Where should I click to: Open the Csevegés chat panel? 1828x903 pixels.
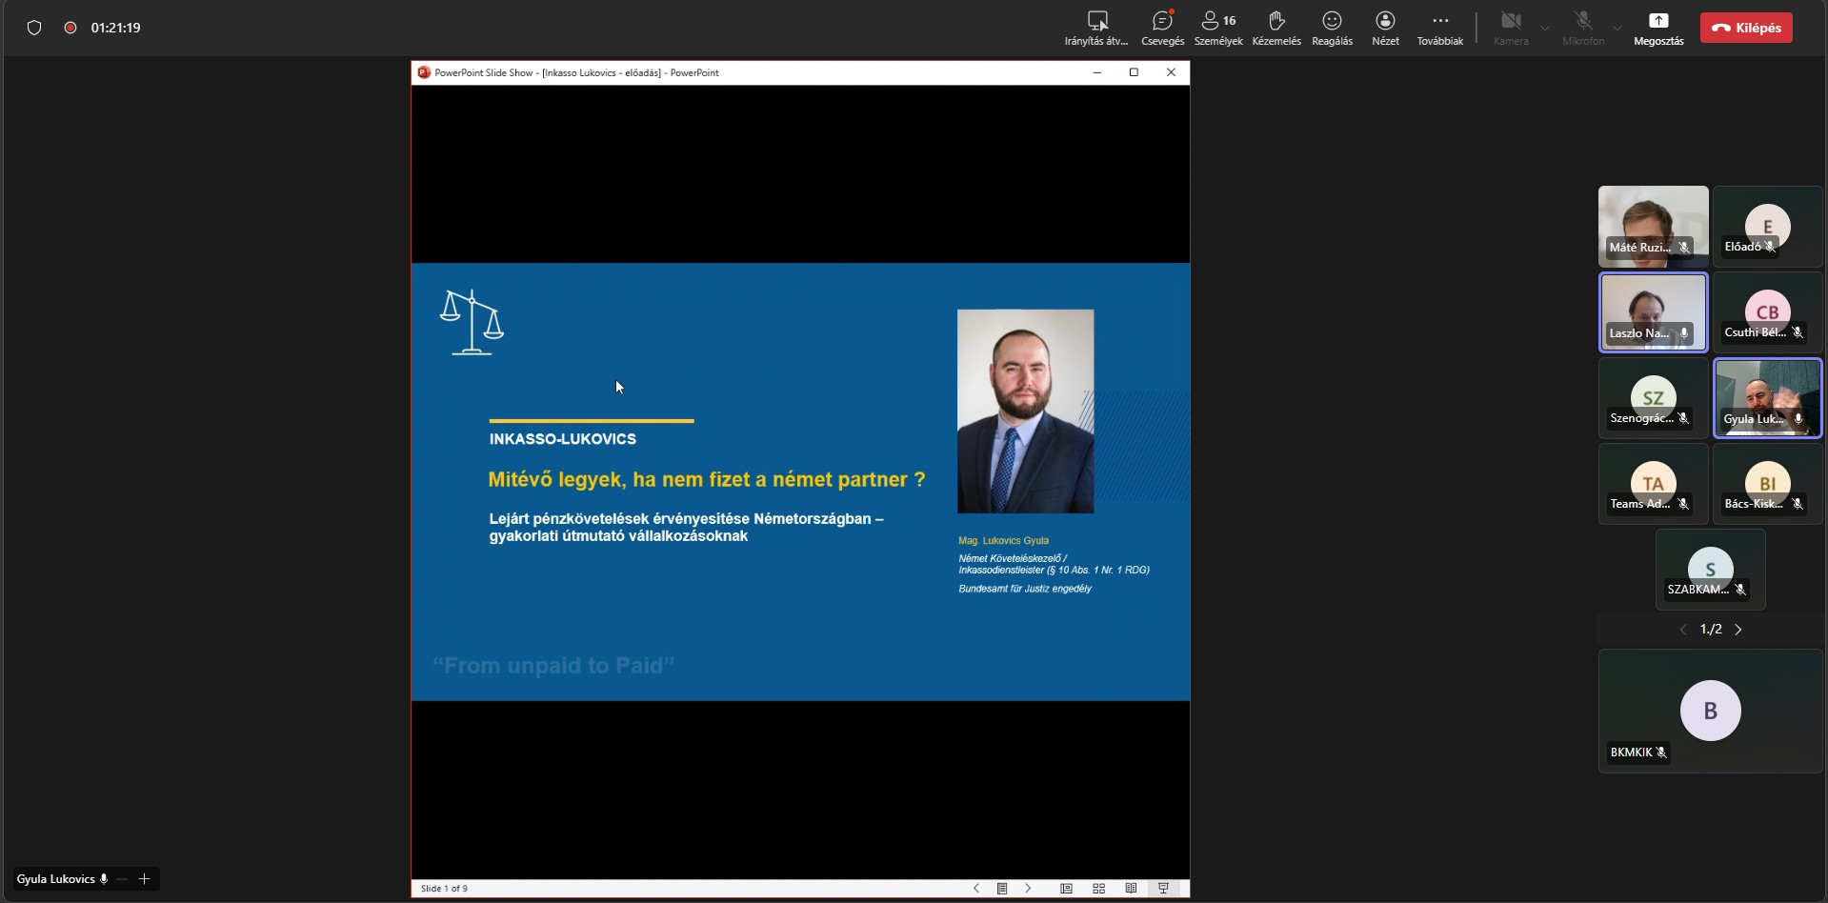(1162, 28)
